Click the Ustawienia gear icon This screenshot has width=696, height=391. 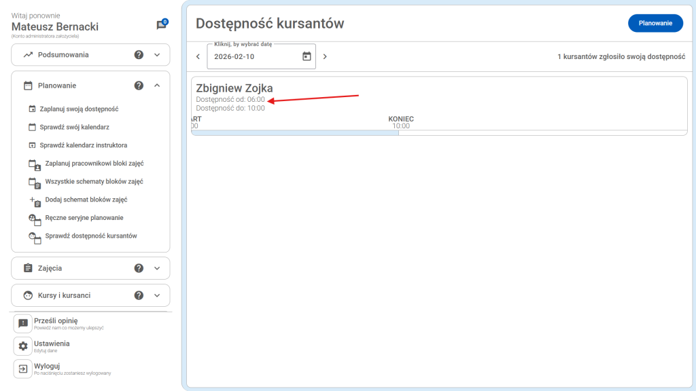point(23,346)
